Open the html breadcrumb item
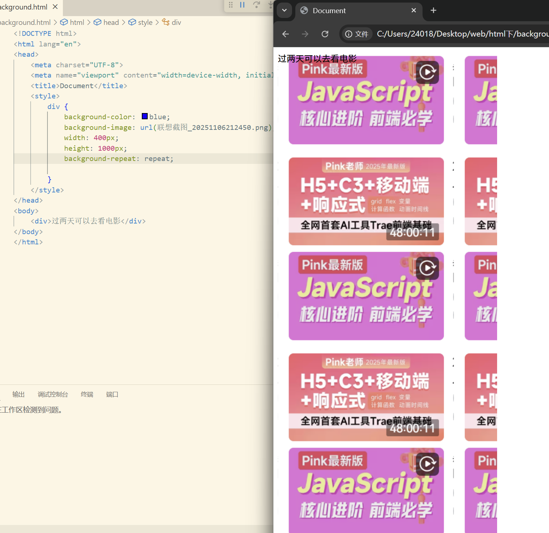 pos(72,22)
